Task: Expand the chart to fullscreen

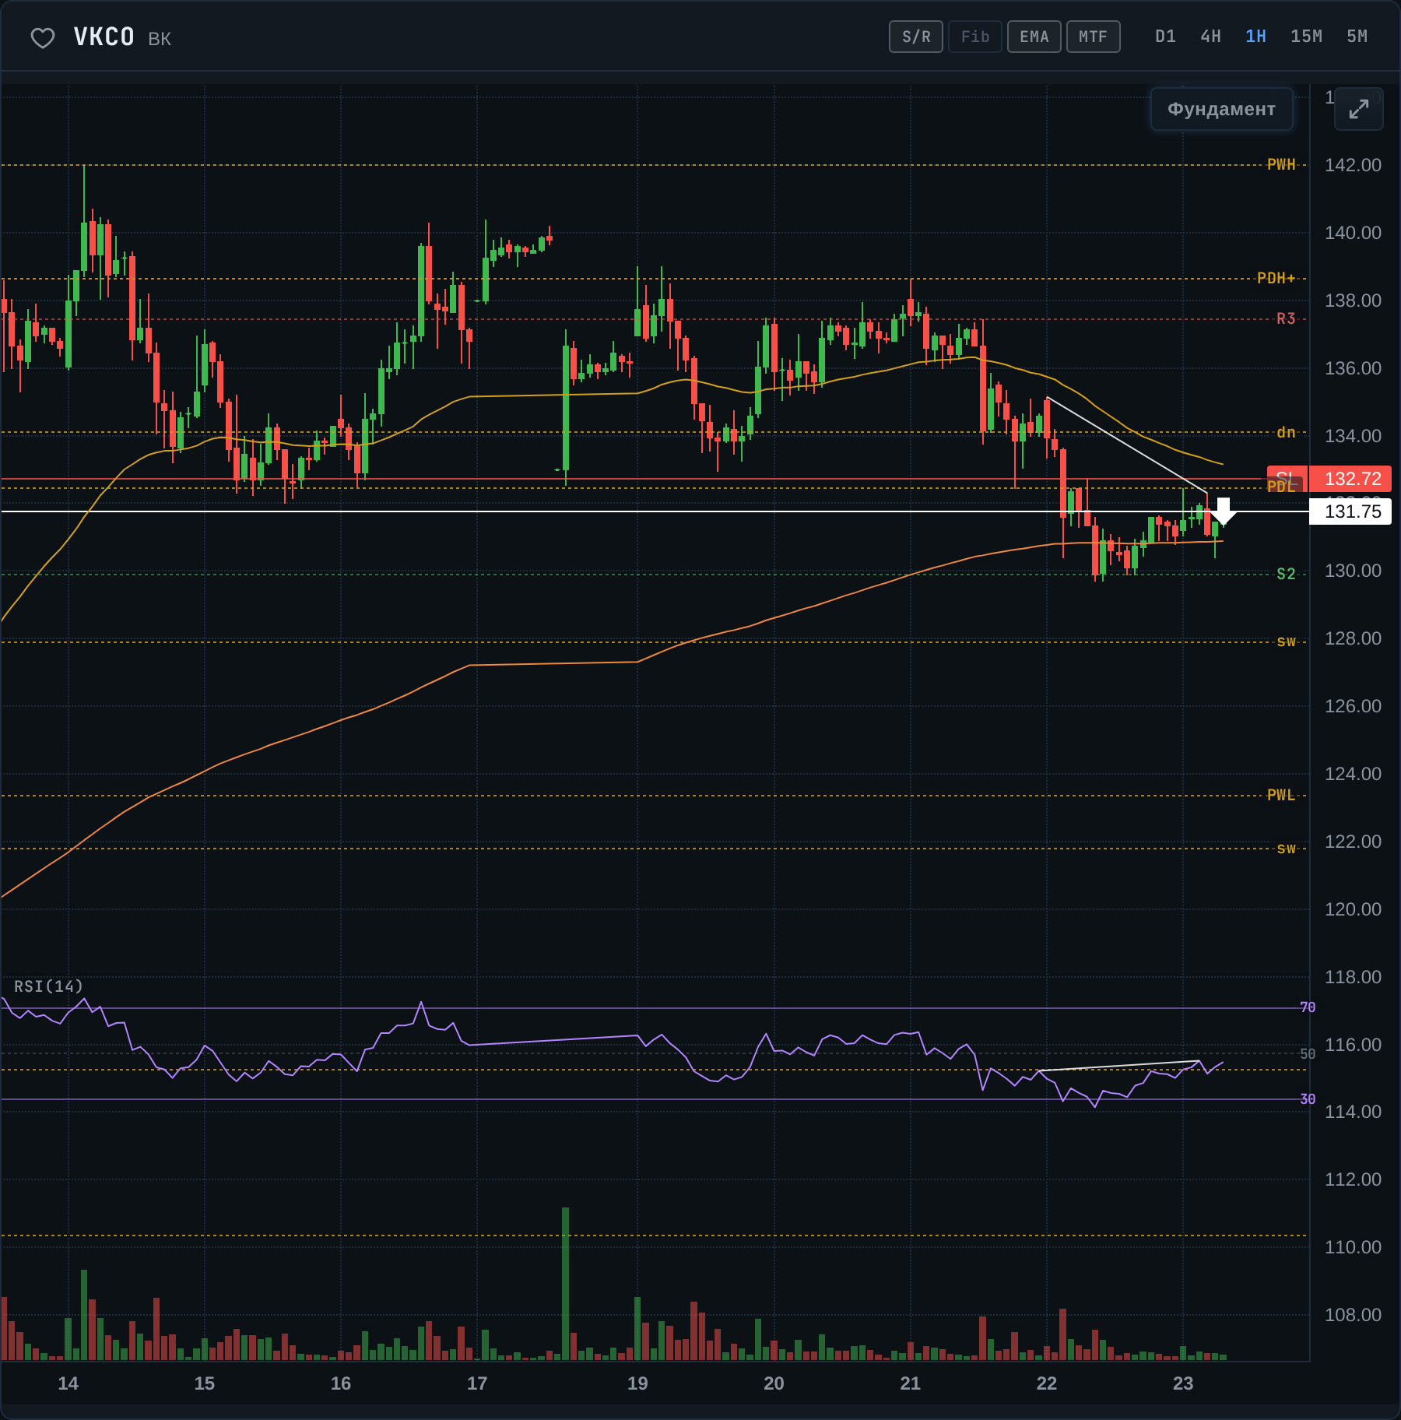Action: point(1358,109)
